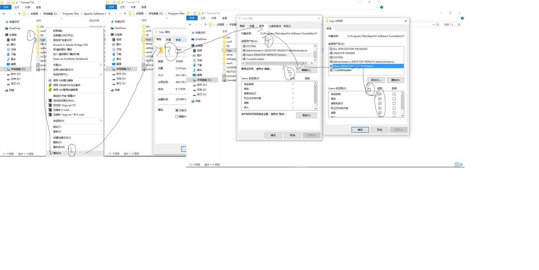539x270 pixels.
Task: Select highlighted Users entry in logs 的权限
Action: pyautogui.click(x=366, y=66)
